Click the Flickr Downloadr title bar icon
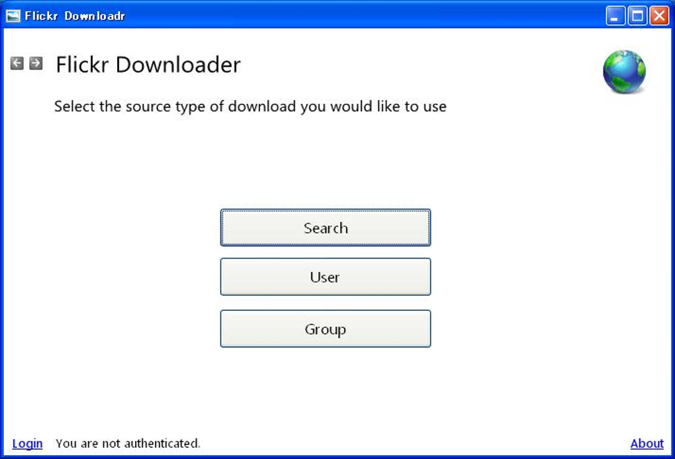 pyautogui.click(x=13, y=16)
